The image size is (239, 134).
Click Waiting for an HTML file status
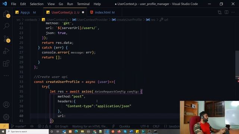90,126
